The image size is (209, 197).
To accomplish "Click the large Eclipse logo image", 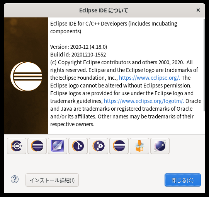I will pyautogui.click(x=26, y=76).
